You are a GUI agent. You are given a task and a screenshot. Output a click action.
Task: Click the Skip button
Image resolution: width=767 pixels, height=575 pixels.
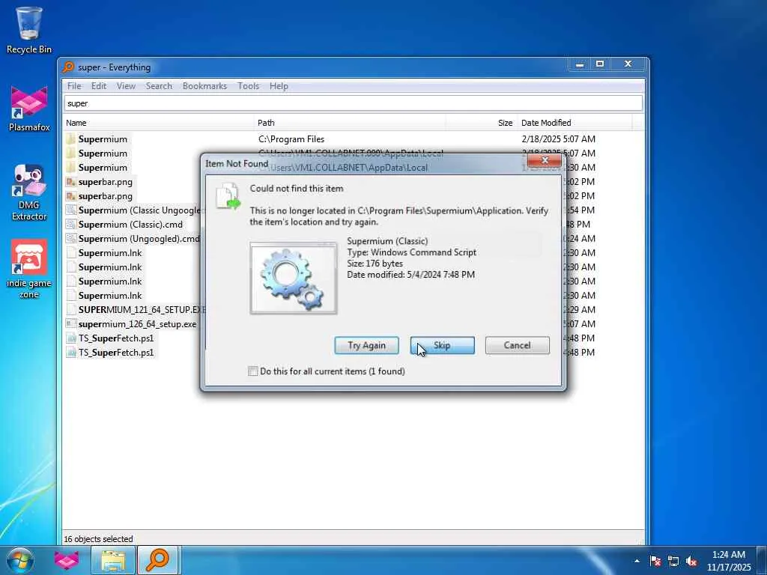click(x=442, y=345)
